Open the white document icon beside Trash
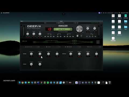129x97 pixels. click(106, 83)
